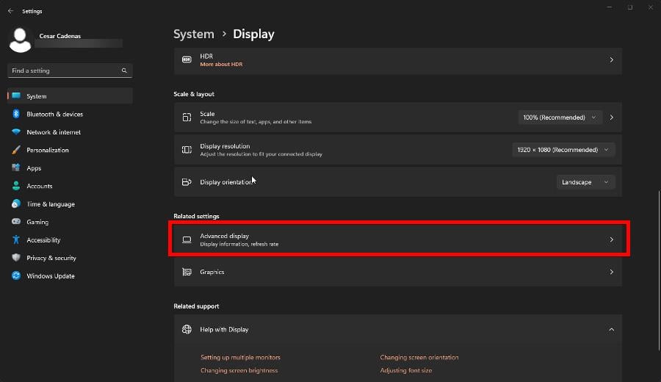Viewport: 661px width, 382px height.
Task: Open Time & language settings
Action: tap(70, 204)
